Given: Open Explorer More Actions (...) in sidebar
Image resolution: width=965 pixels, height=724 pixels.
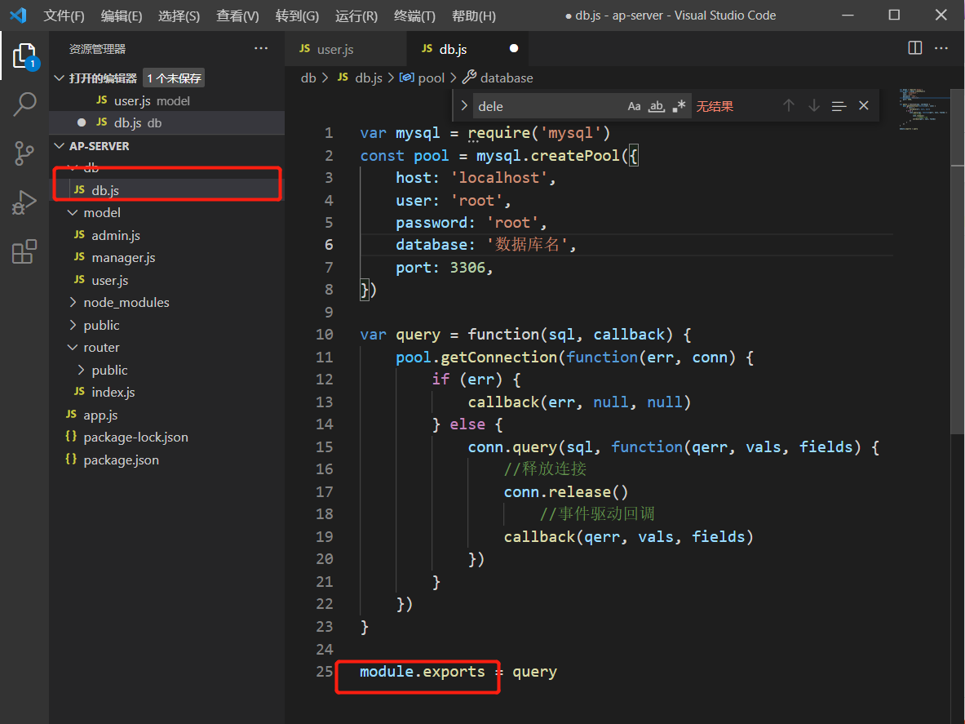Looking at the screenshot, I should click(x=261, y=48).
